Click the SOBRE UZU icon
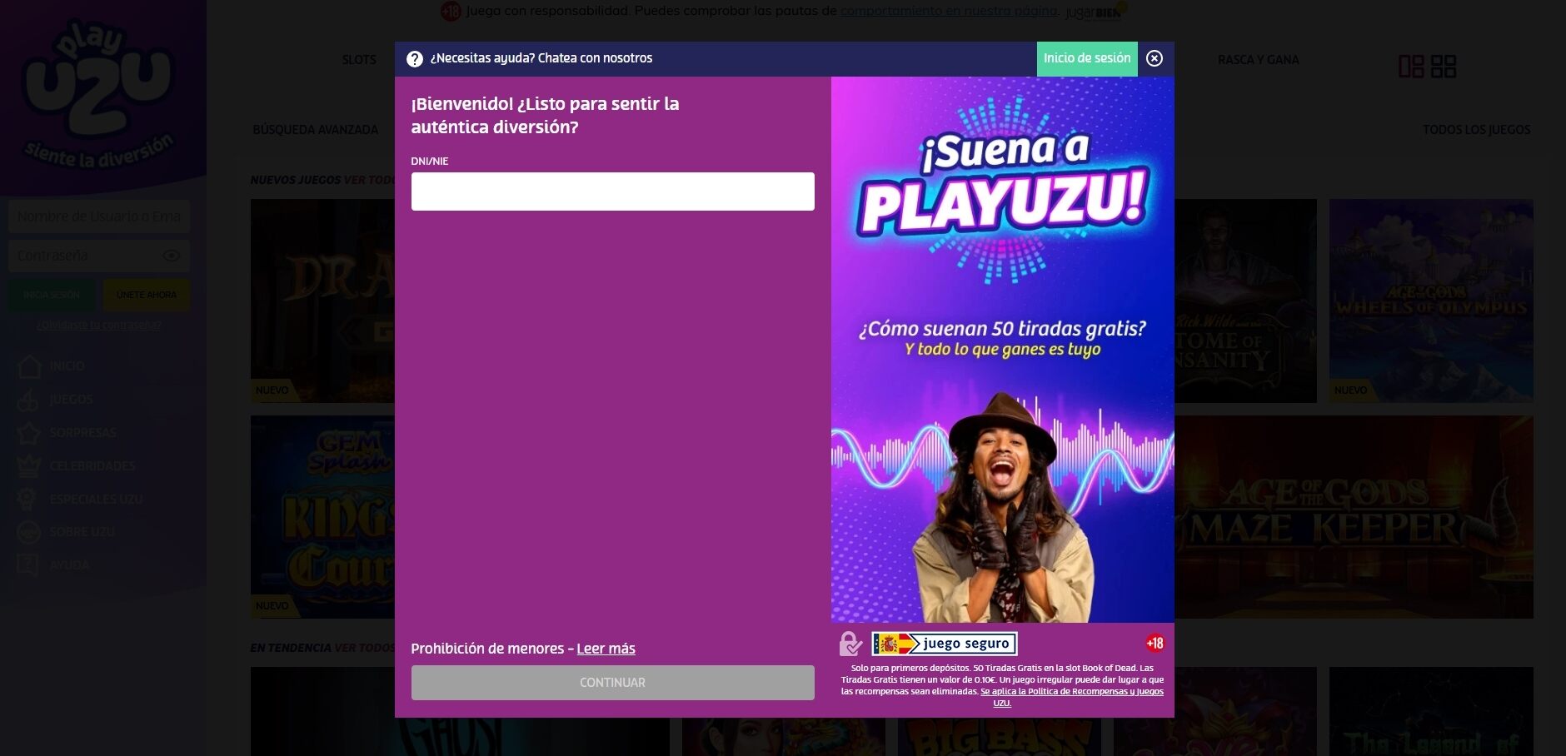1566x756 pixels. (28, 532)
